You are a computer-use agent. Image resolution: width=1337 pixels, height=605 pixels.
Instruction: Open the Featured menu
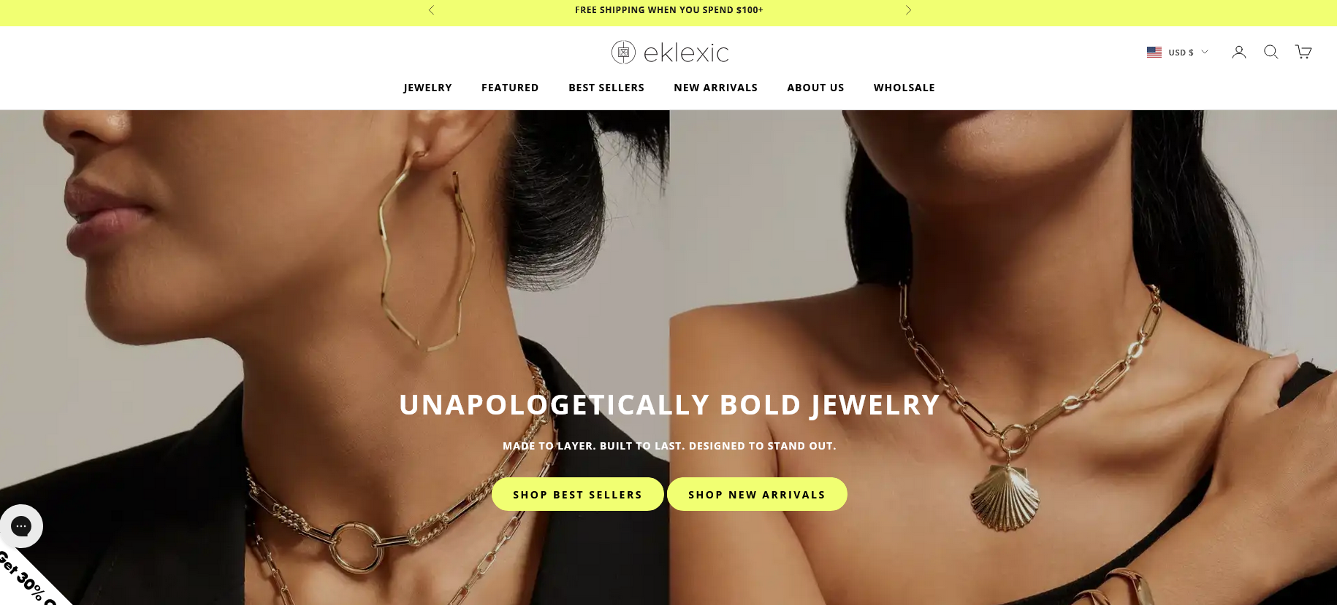[x=510, y=88]
